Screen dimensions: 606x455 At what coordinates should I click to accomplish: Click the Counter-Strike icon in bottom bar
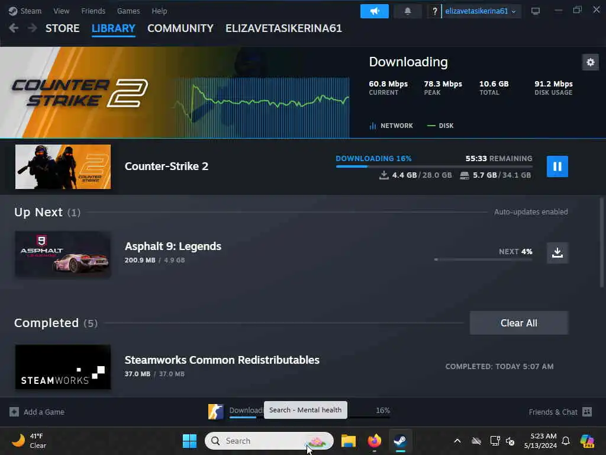pos(215,412)
